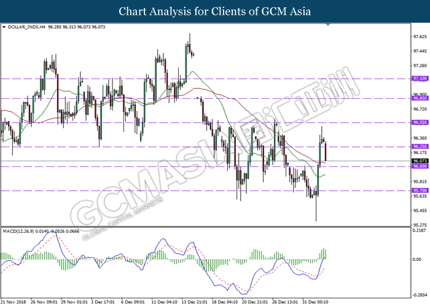Click the 13 Dec 21:01 date label
Screen dimensions: 430x307
click(x=195, y=302)
